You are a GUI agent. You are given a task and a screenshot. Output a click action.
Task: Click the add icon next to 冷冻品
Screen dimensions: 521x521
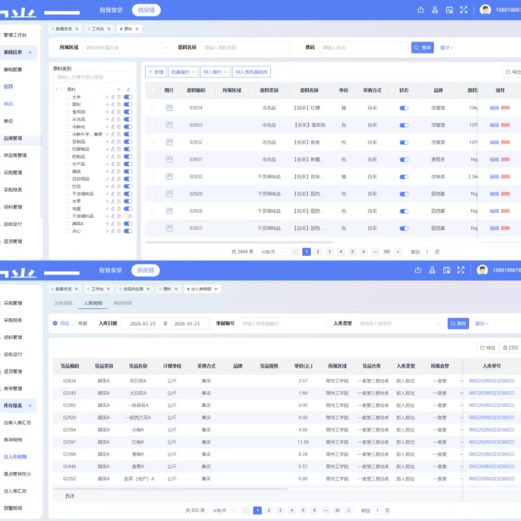pyautogui.click(x=107, y=119)
